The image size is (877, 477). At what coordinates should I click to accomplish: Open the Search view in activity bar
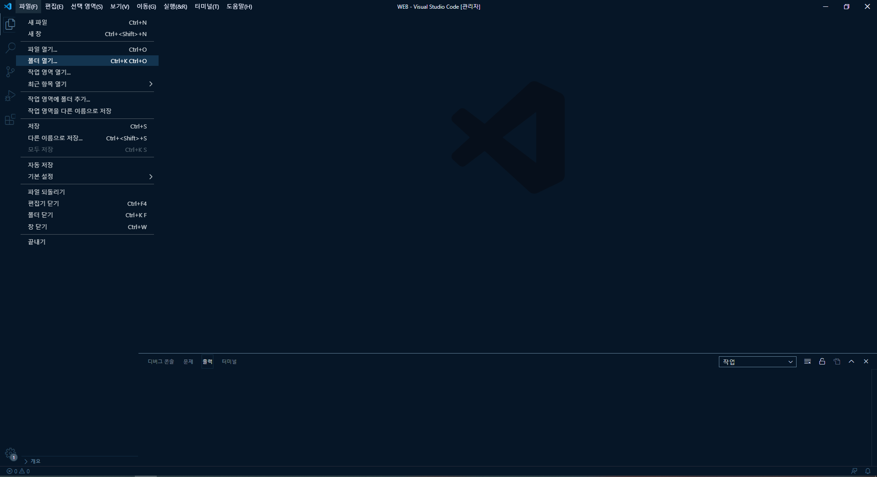tap(10, 48)
